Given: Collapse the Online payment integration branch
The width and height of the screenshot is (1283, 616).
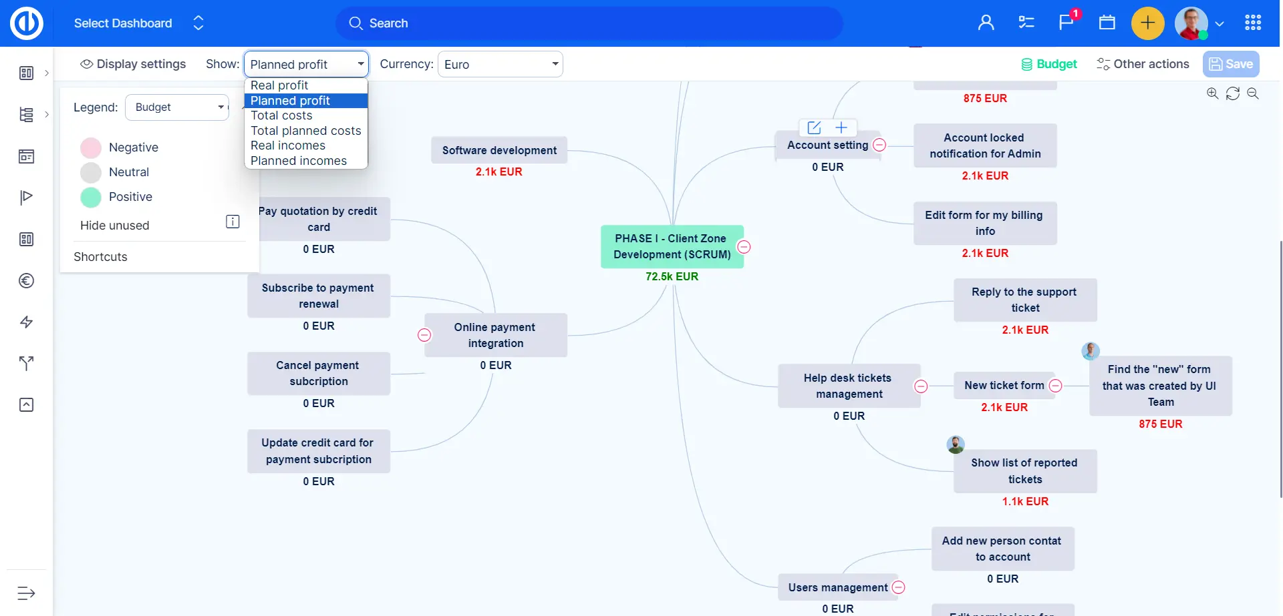Looking at the screenshot, I should click(x=424, y=335).
